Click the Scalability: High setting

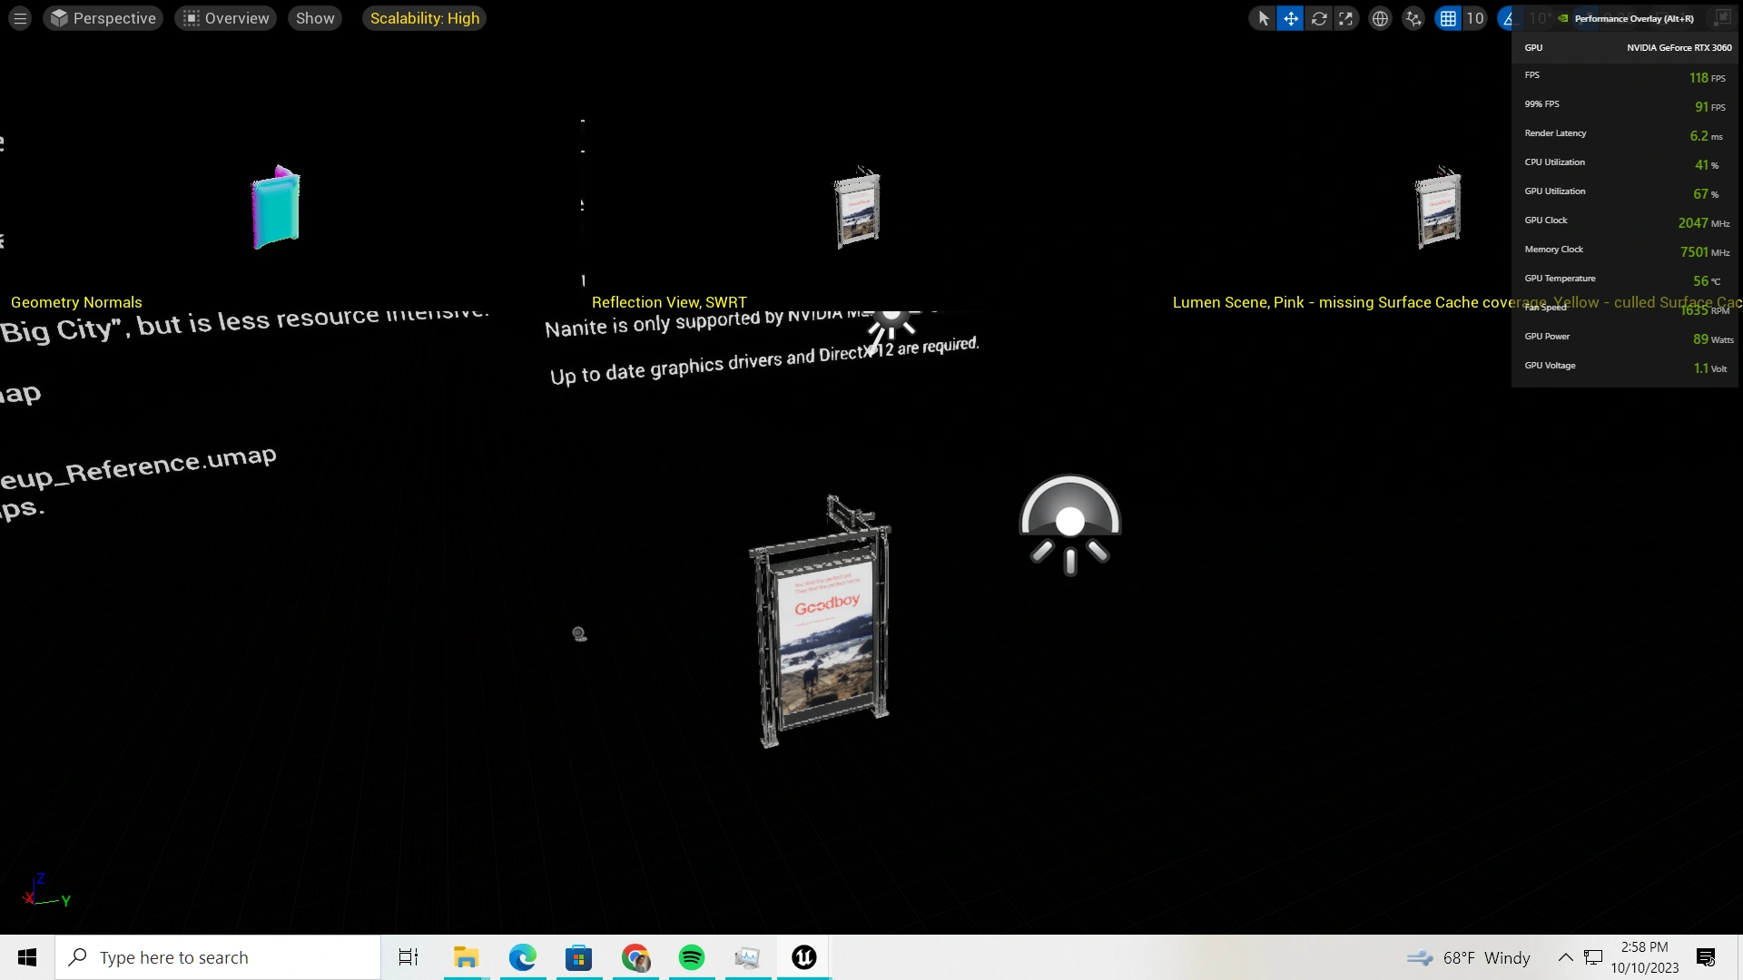click(x=424, y=18)
